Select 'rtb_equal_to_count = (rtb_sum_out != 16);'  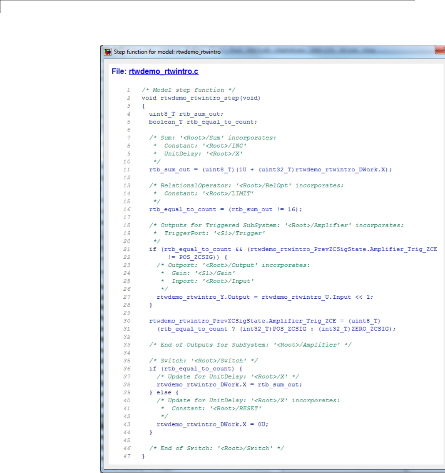pos(225,209)
